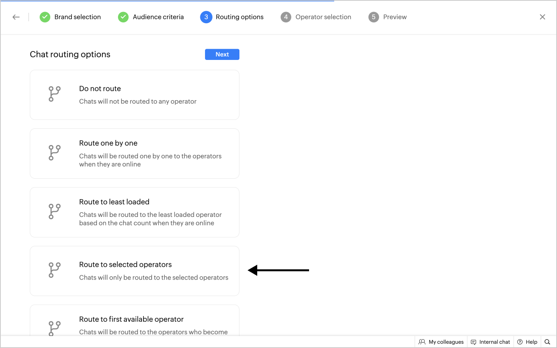Open the Operator selection step
The image size is (557, 348).
[x=316, y=17]
